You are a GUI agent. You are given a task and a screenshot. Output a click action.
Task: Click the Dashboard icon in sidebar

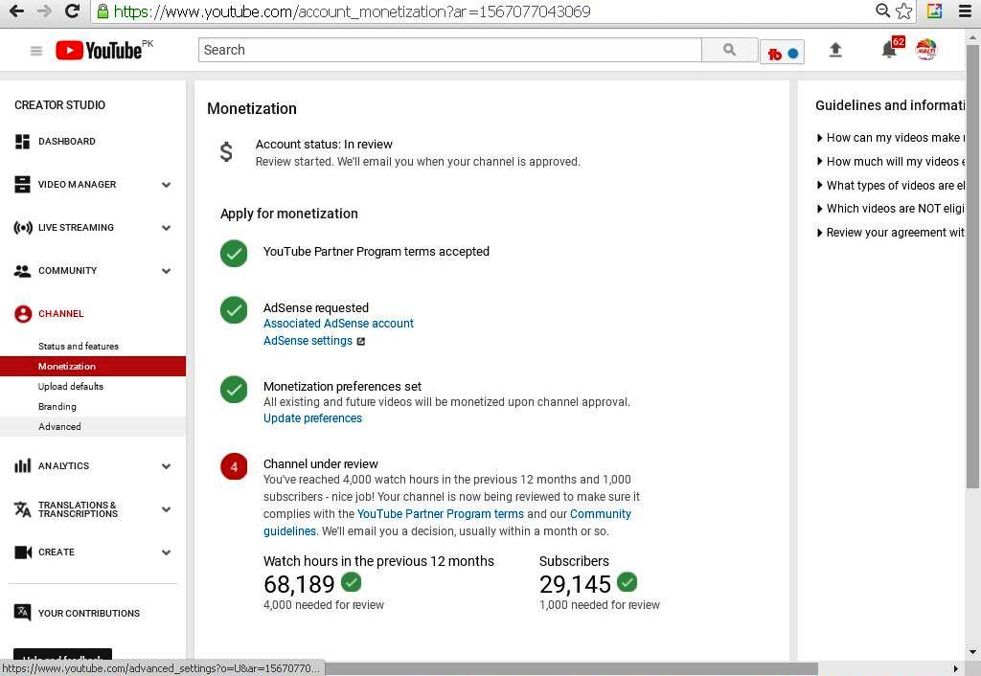click(x=23, y=142)
